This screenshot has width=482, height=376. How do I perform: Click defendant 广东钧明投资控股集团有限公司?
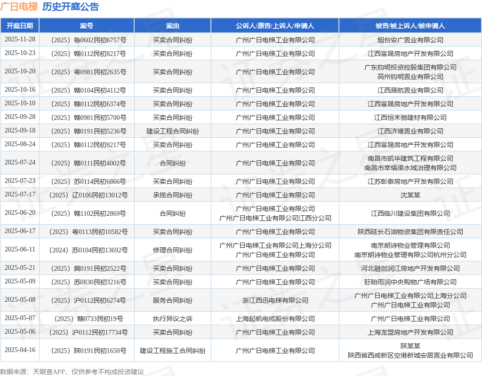pyautogui.click(x=410, y=67)
